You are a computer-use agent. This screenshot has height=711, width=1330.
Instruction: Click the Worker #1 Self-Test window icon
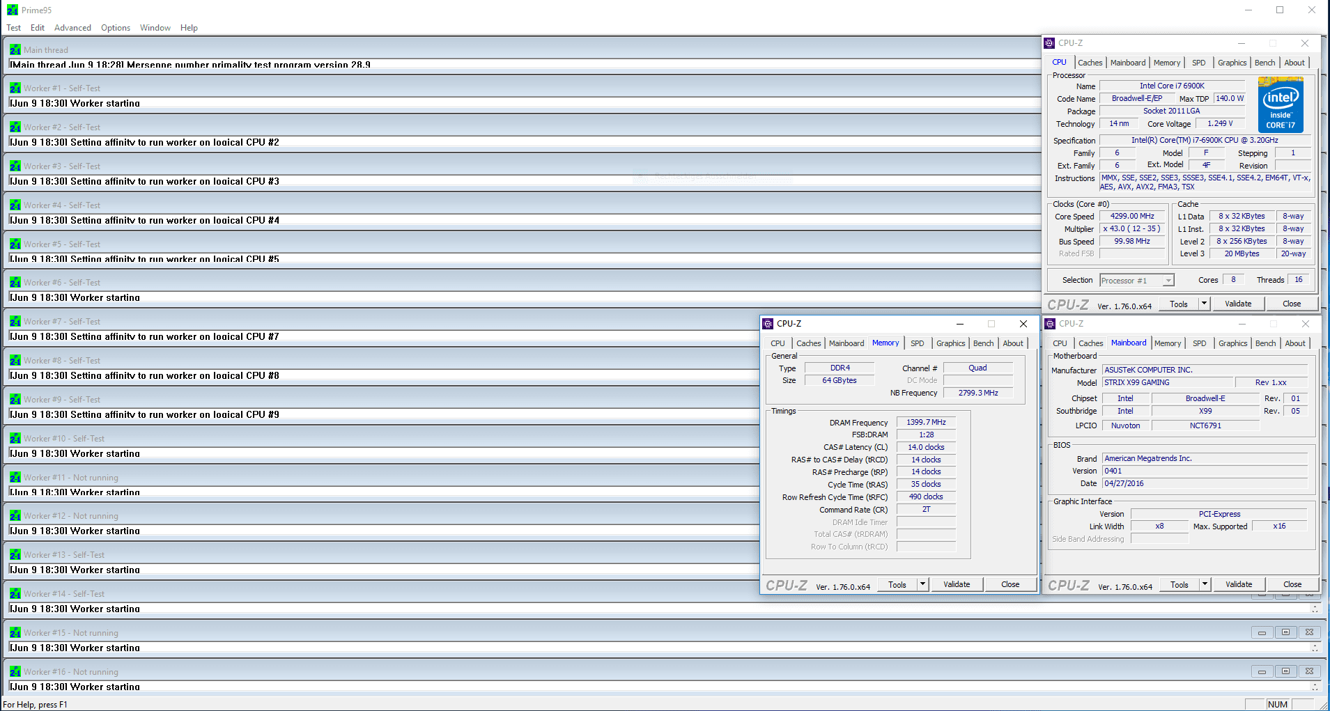coord(15,88)
